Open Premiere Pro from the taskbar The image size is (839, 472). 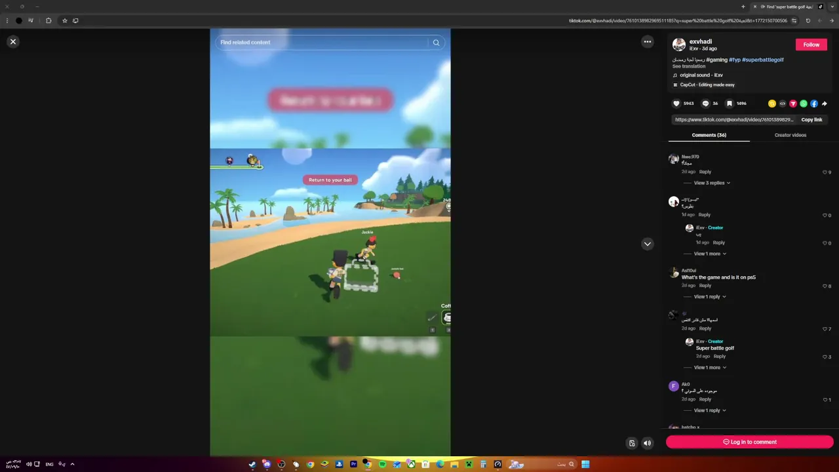click(x=353, y=464)
